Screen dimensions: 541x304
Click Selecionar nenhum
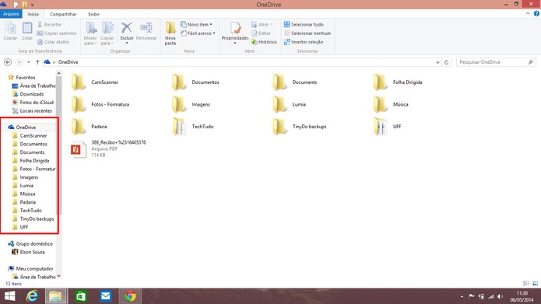click(307, 33)
